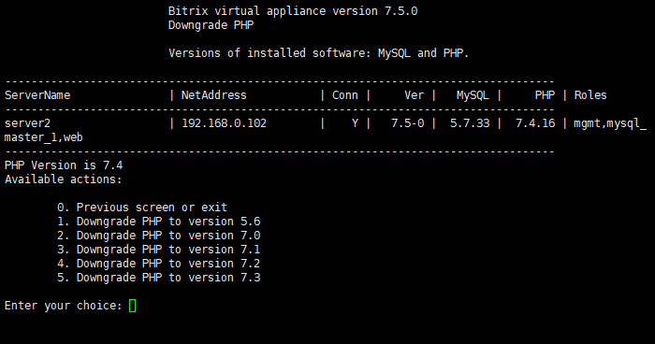This screenshot has width=655, height=344.
Task: Click the IP address 192.168.0.102
Action: 224,123
